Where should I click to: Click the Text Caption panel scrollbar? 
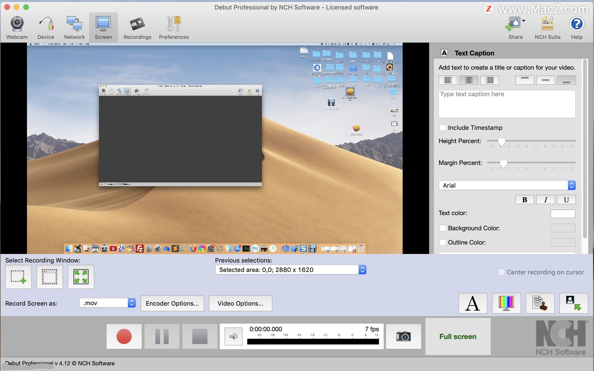coord(585,149)
